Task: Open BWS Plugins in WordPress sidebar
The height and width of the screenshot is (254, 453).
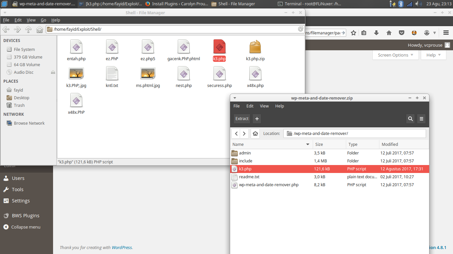Action: [26, 216]
